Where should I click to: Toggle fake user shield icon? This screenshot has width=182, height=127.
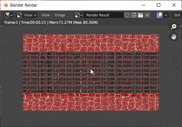point(127,15)
